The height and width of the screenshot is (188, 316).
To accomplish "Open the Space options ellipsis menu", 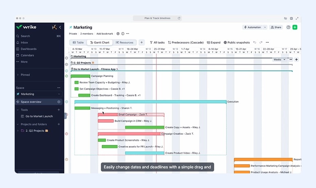I will click(59, 88).
